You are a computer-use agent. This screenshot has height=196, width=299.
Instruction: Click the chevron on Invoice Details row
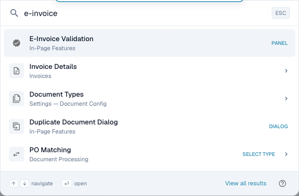[x=286, y=70]
